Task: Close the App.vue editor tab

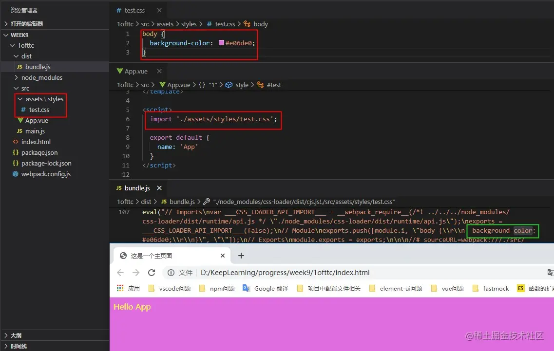Action: [x=159, y=71]
